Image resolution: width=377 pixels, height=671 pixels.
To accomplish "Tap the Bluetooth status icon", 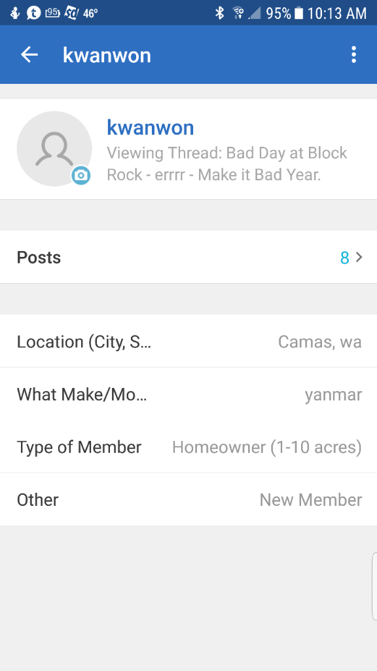I will tap(220, 13).
